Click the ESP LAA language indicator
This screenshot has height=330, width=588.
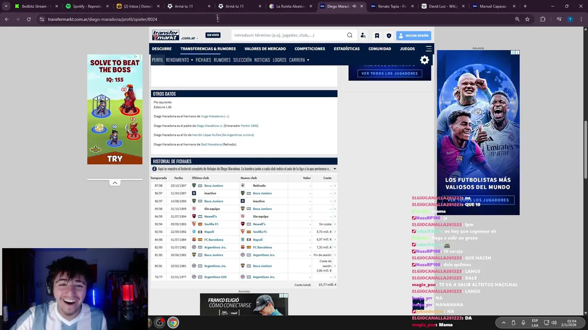535,323
